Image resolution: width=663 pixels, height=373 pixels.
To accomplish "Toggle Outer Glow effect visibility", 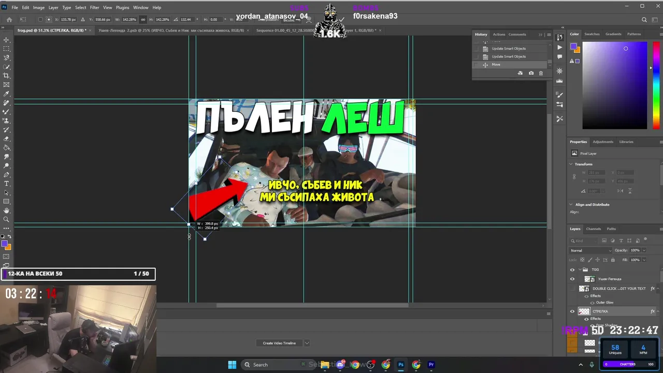I will [x=593, y=303].
